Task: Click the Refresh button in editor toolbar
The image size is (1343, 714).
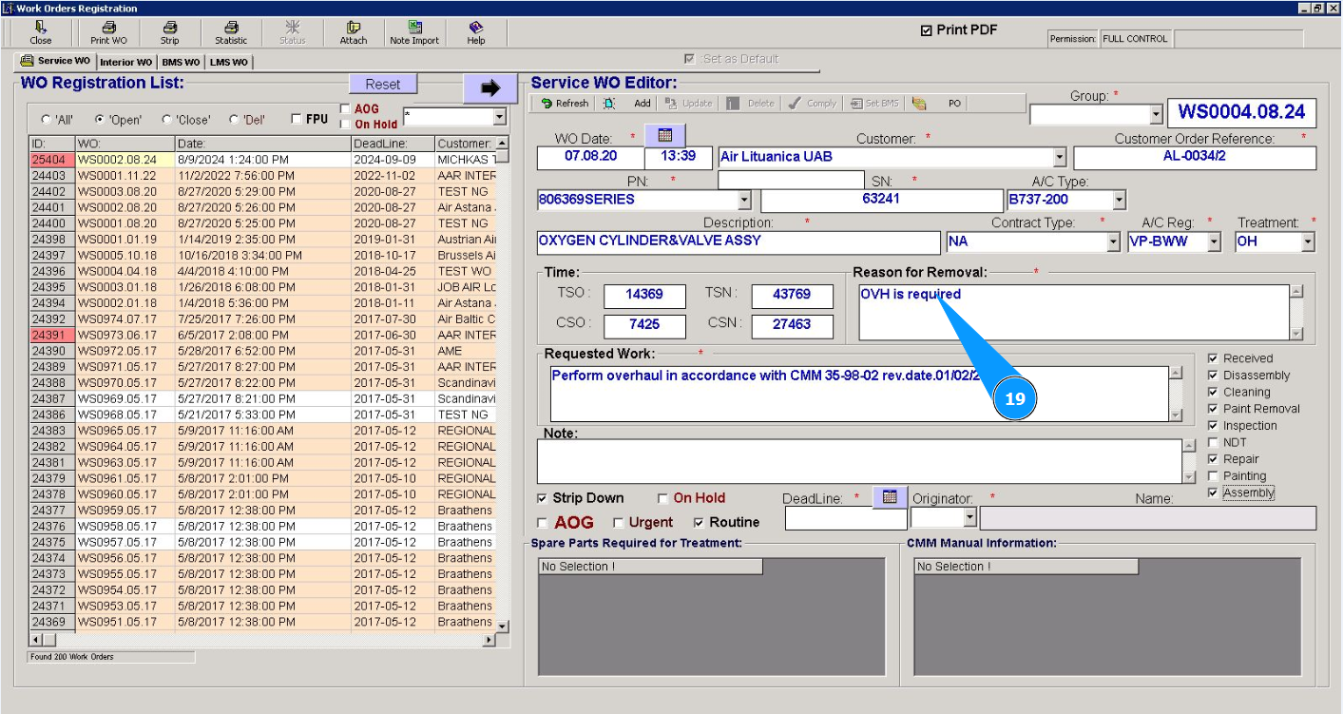Action: [565, 104]
